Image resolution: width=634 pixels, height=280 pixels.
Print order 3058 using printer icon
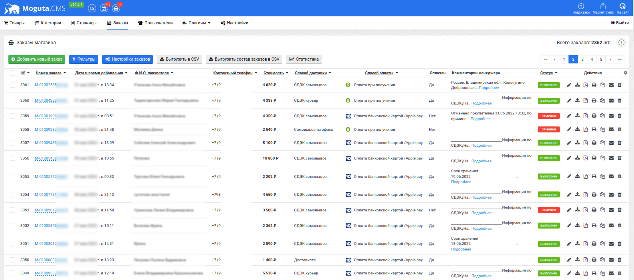click(x=594, y=130)
